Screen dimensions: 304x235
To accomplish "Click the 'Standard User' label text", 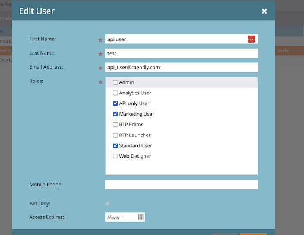I will coord(135,146).
